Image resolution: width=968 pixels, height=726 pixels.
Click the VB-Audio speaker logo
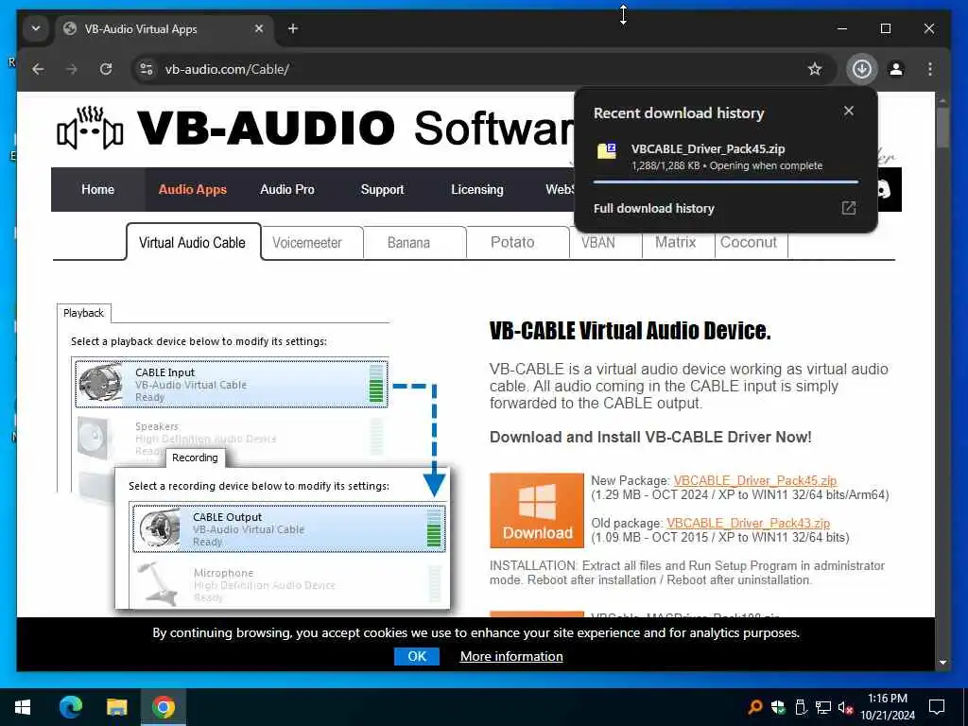pos(90,128)
